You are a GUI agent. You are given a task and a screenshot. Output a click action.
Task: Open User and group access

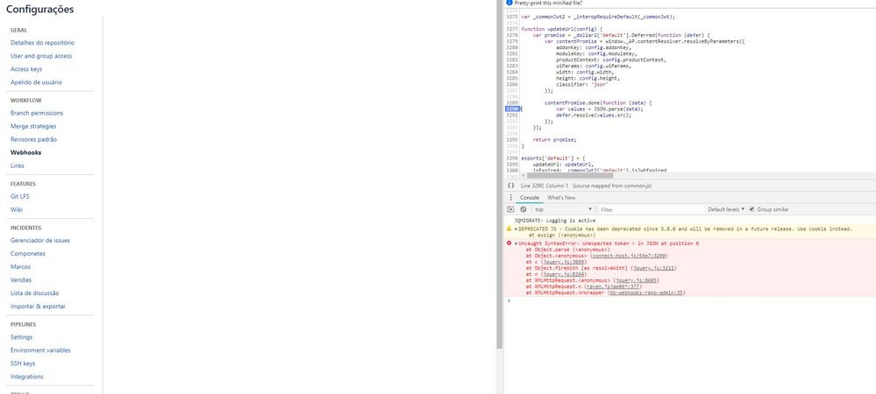pyautogui.click(x=41, y=56)
